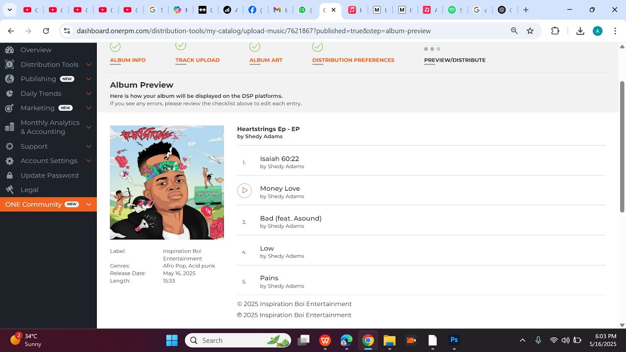Open the Chrome downloads icon
Screen dimensions: 626x352
click(581, 31)
